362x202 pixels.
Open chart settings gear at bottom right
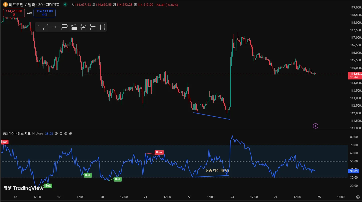click(357, 197)
